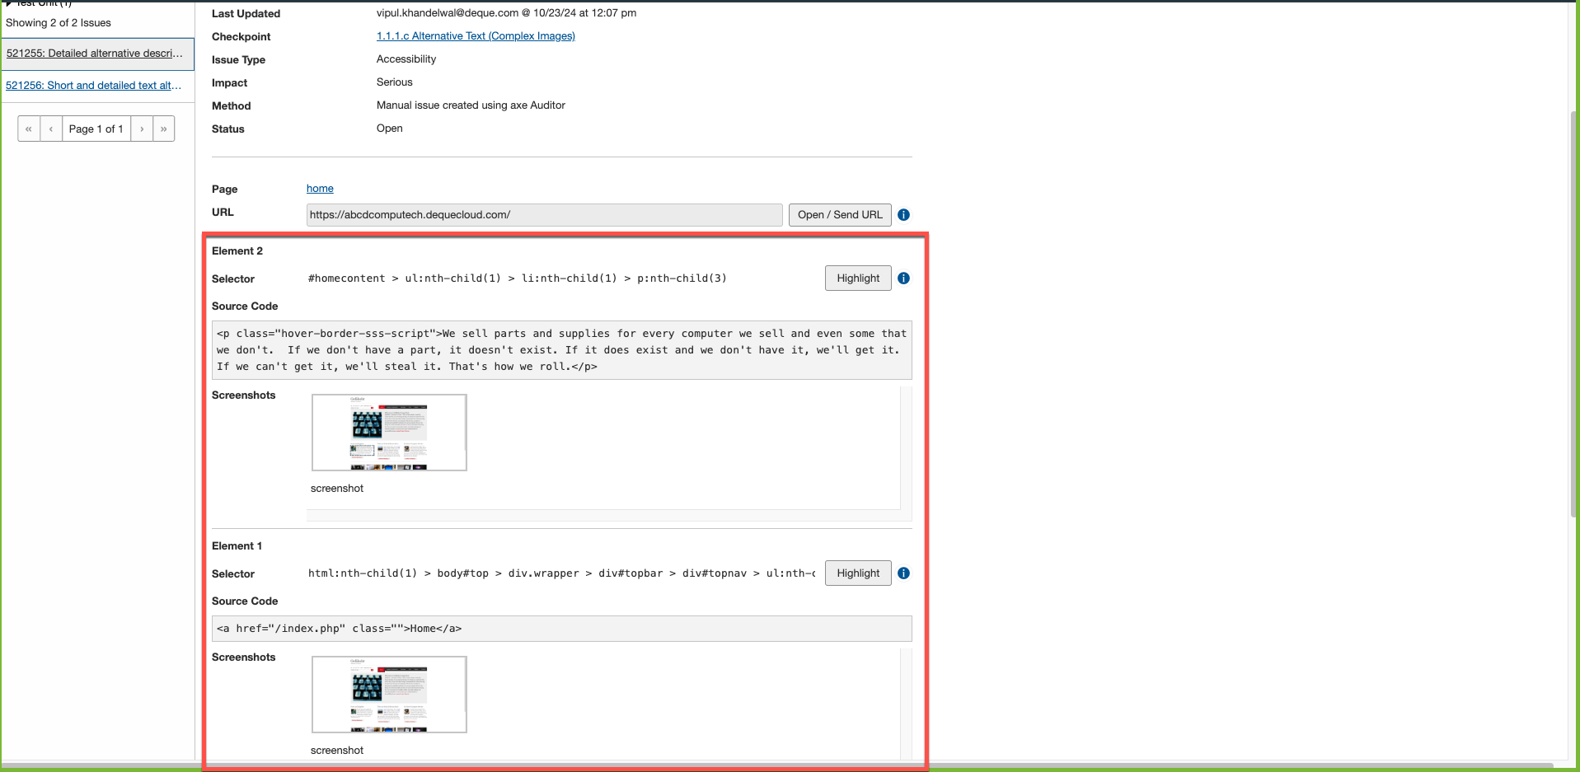Open the Element 2 screenshot thumbnail
Image resolution: width=1580 pixels, height=772 pixels.
click(389, 433)
